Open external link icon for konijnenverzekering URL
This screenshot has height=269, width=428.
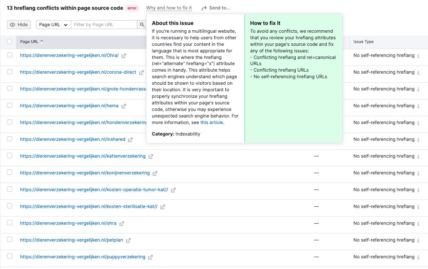click(x=155, y=173)
